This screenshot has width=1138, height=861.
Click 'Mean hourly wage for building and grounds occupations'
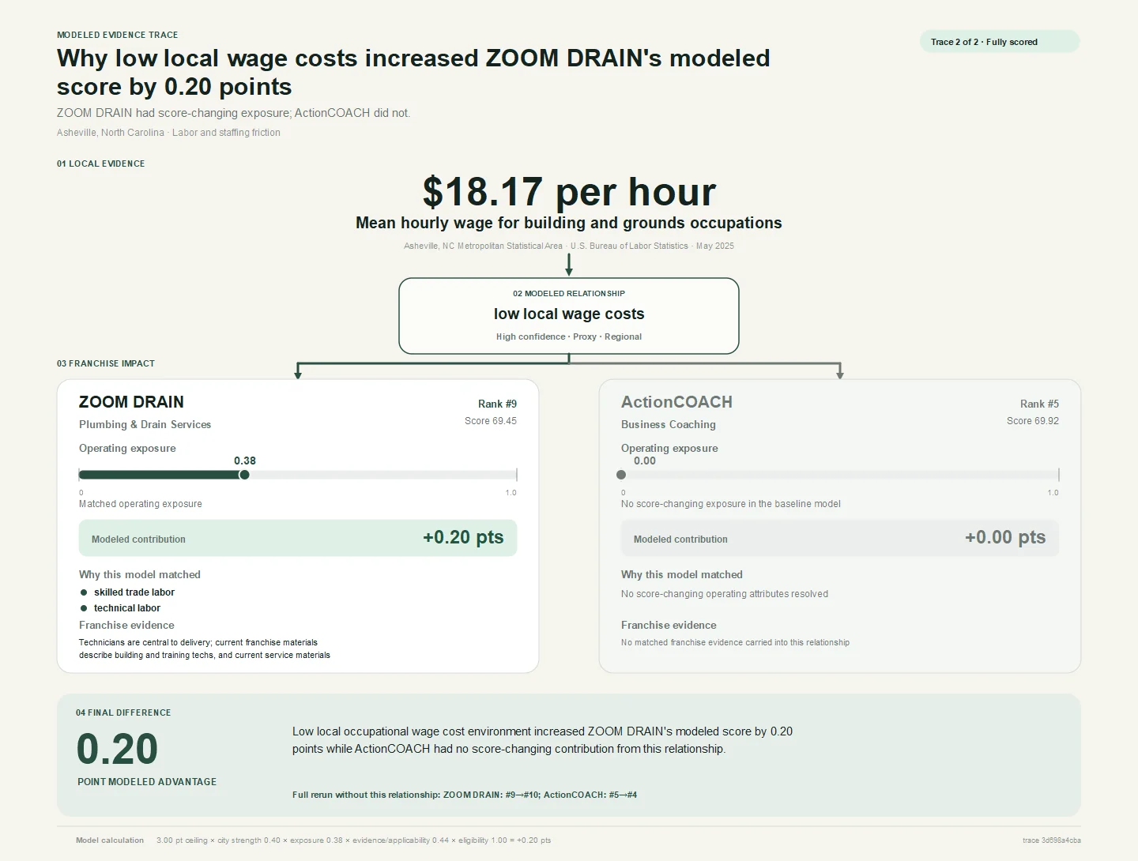pos(569,223)
